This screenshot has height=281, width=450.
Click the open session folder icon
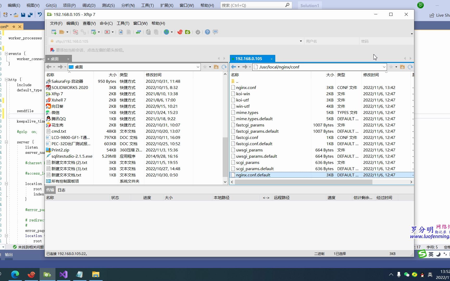pos(62,32)
